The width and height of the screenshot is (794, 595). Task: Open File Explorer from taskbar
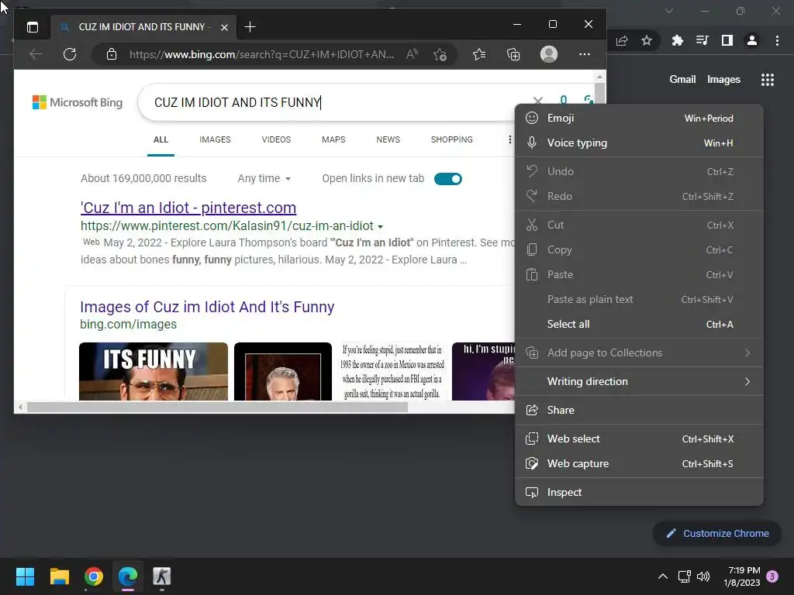click(59, 576)
